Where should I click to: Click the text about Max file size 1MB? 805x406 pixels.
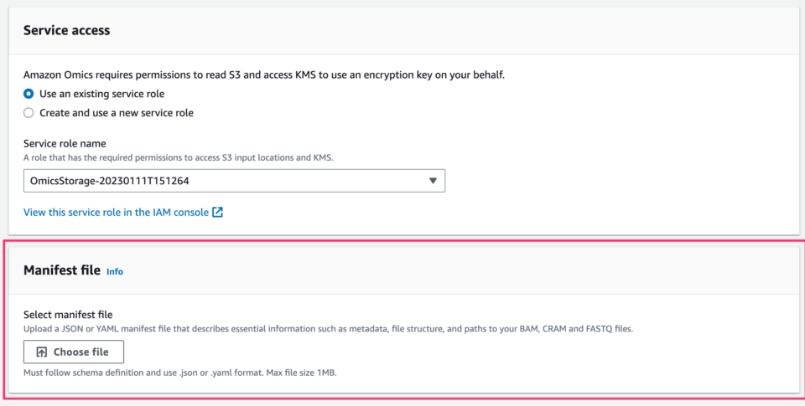(x=180, y=373)
